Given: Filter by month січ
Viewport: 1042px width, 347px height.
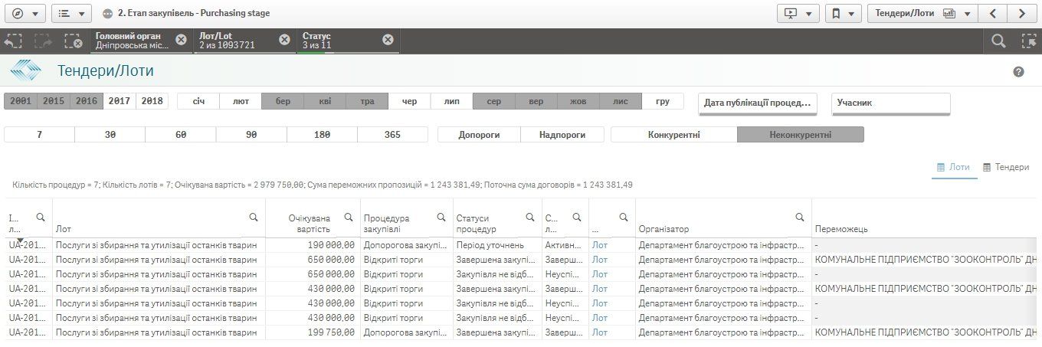Looking at the screenshot, I should [x=198, y=101].
